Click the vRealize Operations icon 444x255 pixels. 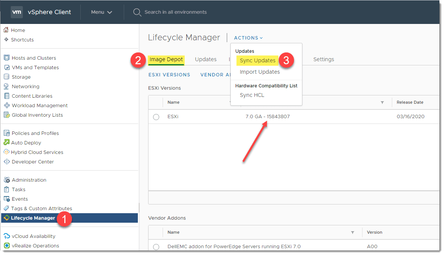[6, 245]
